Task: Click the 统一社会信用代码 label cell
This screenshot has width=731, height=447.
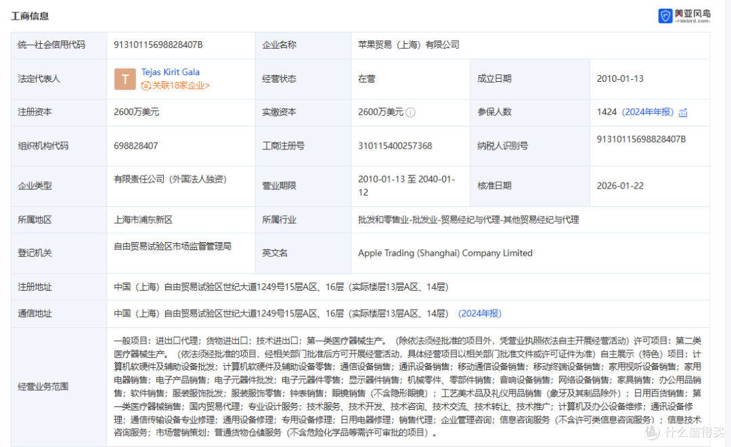Action: (x=59, y=45)
